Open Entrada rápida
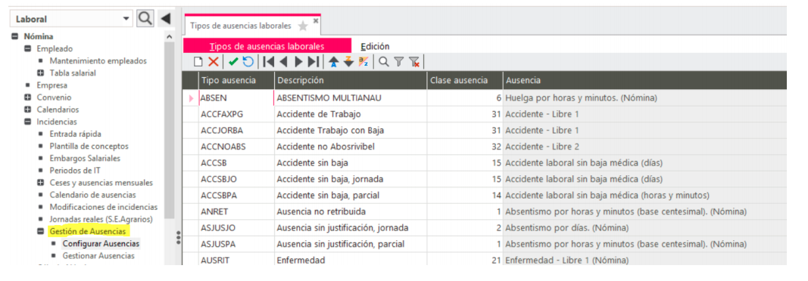This screenshot has width=808, height=281. tap(75, 134)
